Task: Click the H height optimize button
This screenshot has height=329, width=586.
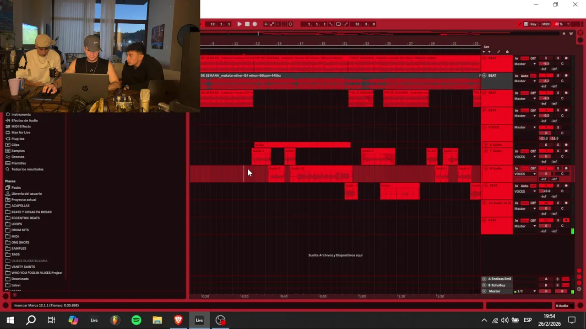Action: tap(564, 33)
